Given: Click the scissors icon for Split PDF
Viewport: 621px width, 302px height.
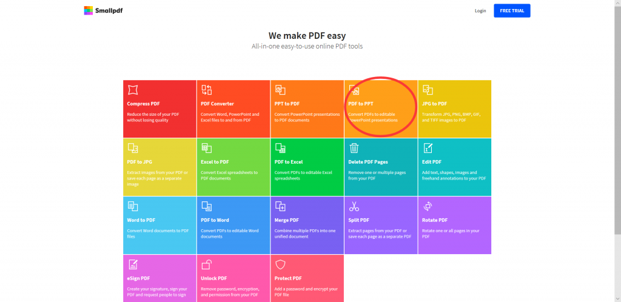Looking at the screenshot, I should tap(354, 206).
